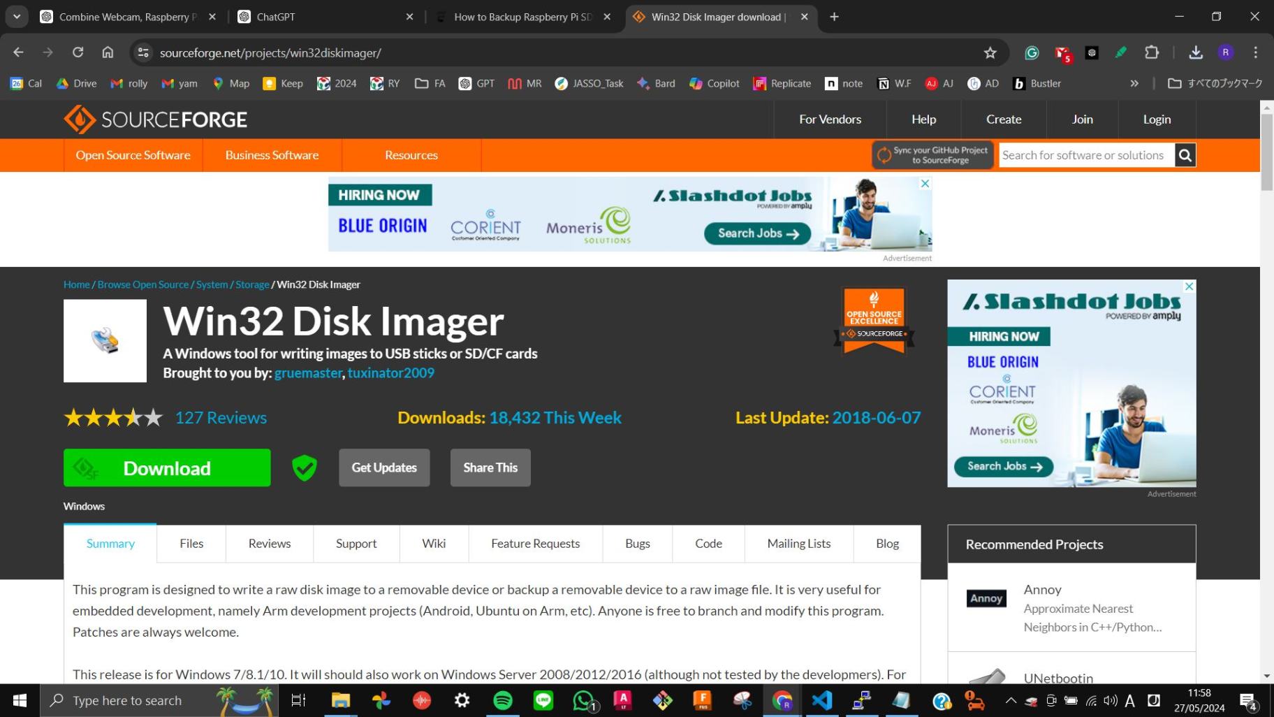Click the green Download button

(167, 468)
